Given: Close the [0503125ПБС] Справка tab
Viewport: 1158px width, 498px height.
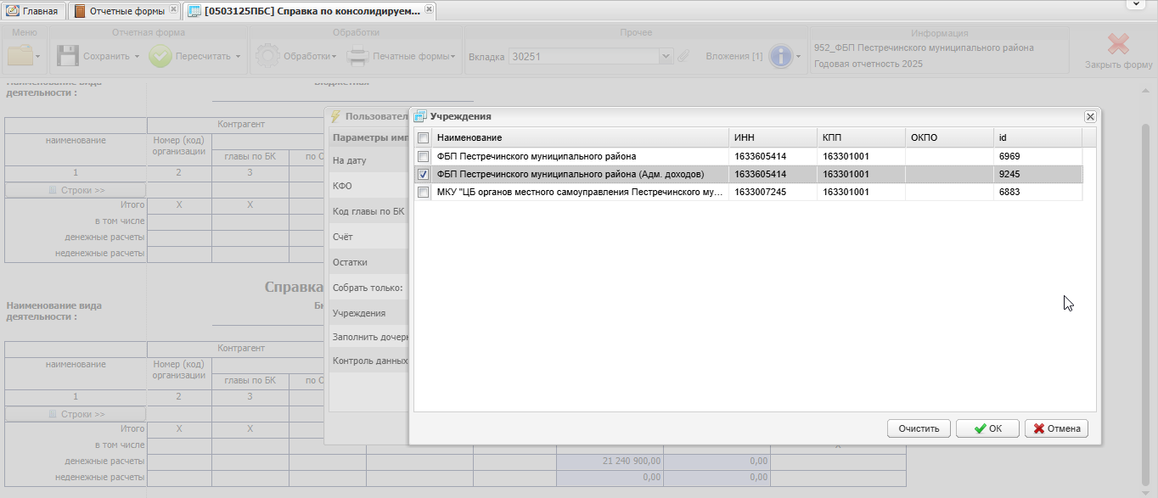Looking at the screenshot, I should 428,10.
